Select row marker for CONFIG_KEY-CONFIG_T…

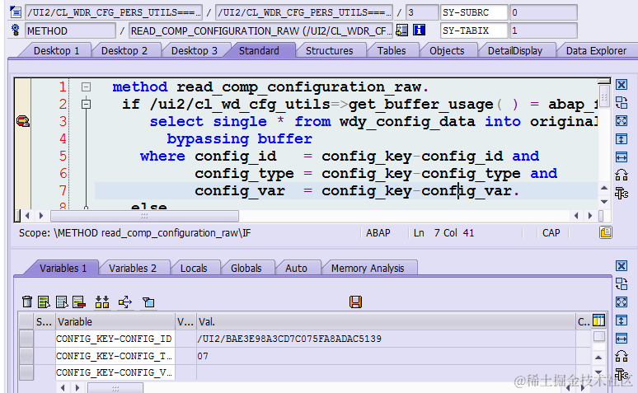[x=26, y=356]
